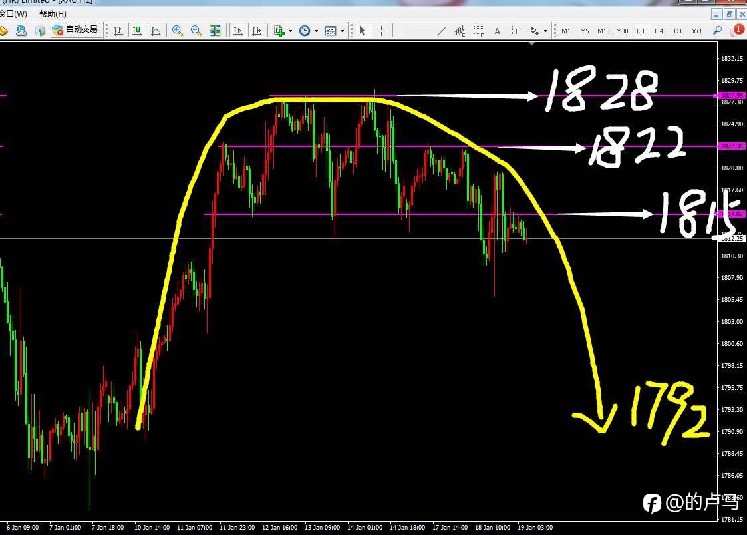Select the crosshair tool
This screenshot has height=535, width=747.
382,31
